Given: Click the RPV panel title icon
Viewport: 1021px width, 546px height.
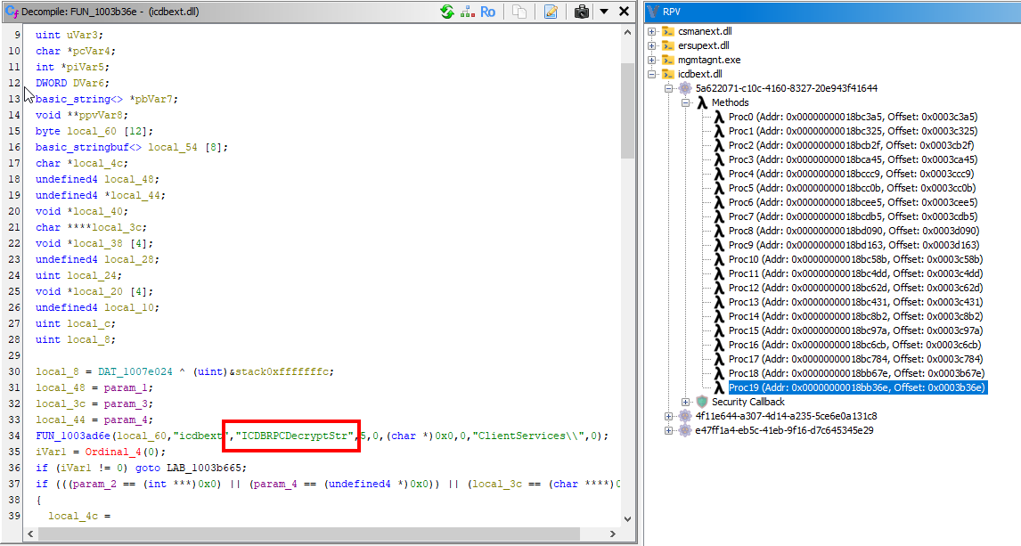Looking at the screenshot, I should point(653,12).
